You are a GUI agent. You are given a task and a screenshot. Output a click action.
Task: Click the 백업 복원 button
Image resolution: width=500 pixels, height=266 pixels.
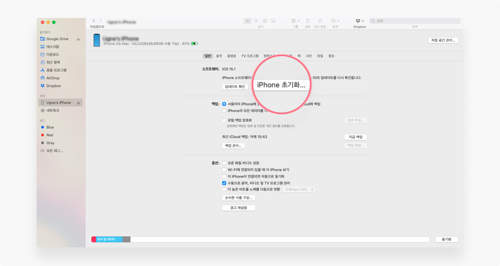click(x=356, y=146)
